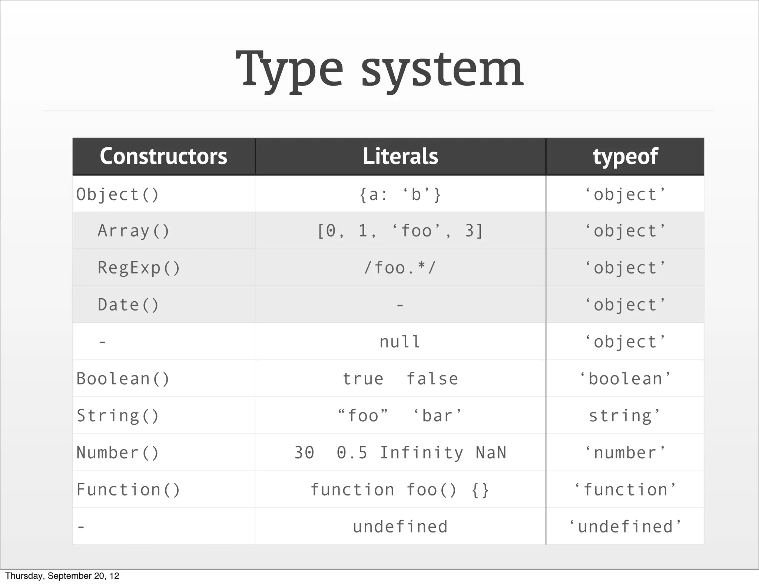The width and height of the screenshot is (759, 584).
Task: Click the Object() constructor cell
Action: click(164, 193)
